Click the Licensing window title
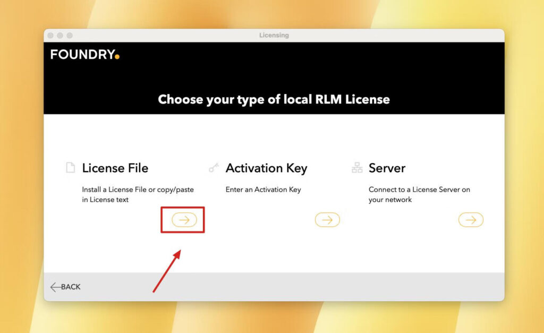544x333 pixels. pyautogui.click(x=274, y=35)
